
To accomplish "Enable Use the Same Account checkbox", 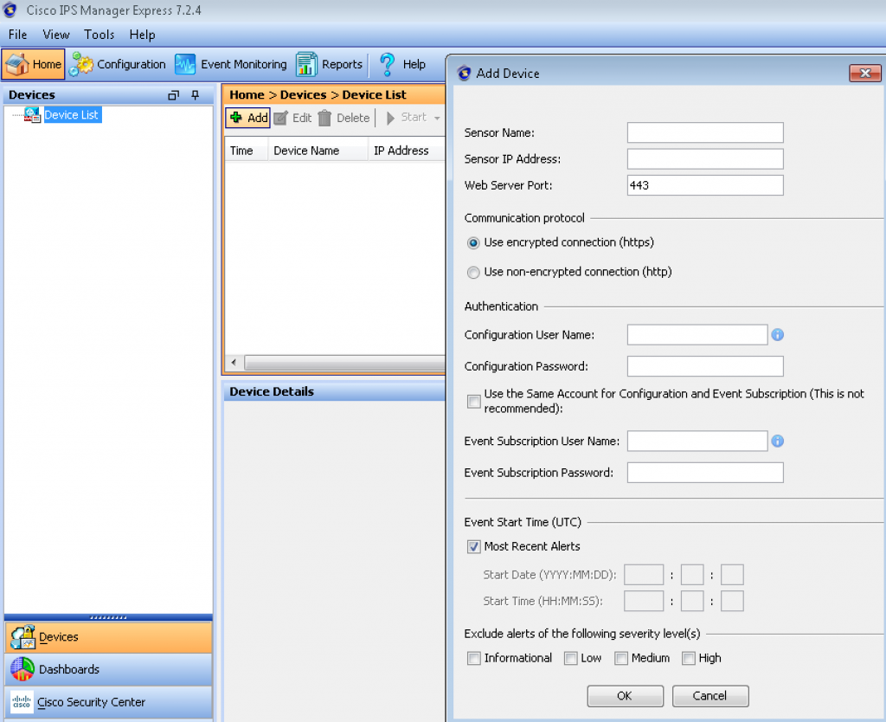I will pyautogui.click(x=473, y=401).
